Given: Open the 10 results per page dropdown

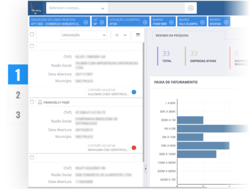Looking at the screenshot, I should [x=121, y=35].
